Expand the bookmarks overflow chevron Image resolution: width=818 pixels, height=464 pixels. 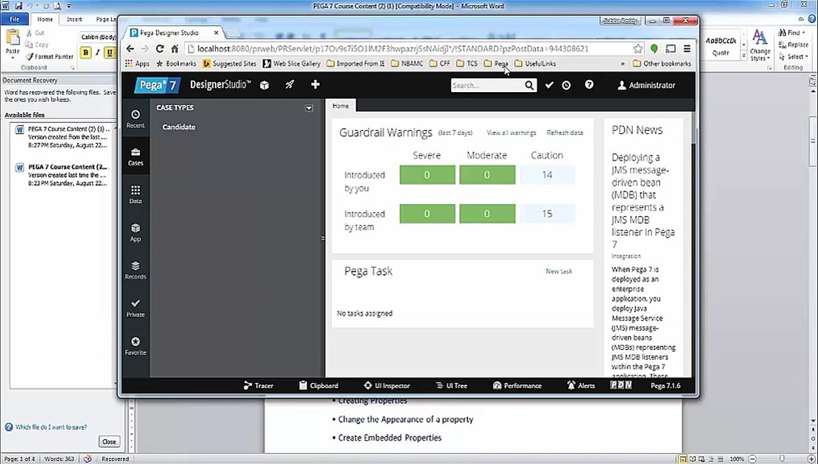623,64
